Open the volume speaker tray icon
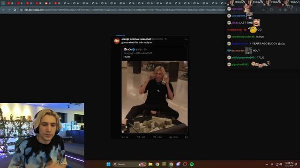 281,164
